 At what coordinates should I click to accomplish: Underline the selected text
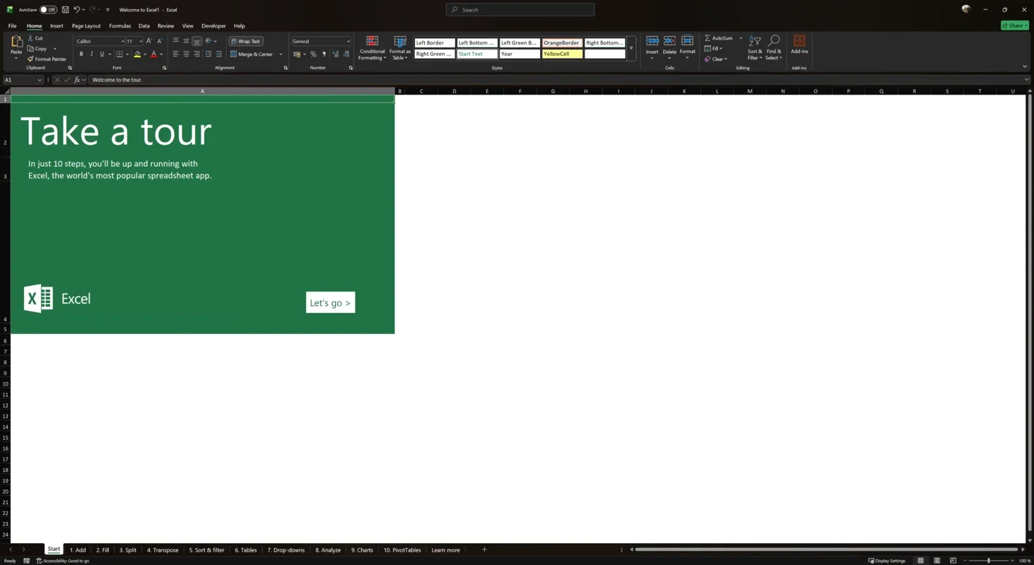coord(102,54)
